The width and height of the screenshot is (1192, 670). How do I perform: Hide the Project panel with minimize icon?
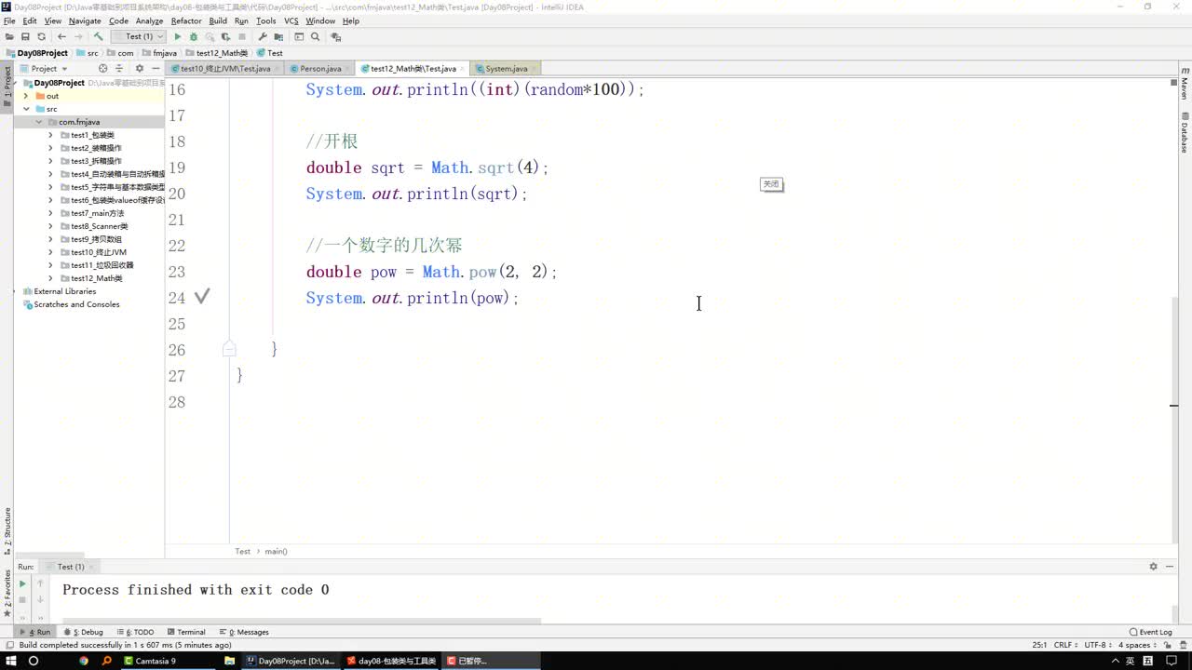tap(156, 69)
